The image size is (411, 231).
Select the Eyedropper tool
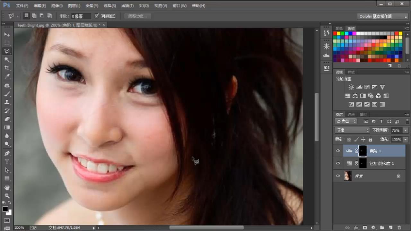(x=7, y=76)
